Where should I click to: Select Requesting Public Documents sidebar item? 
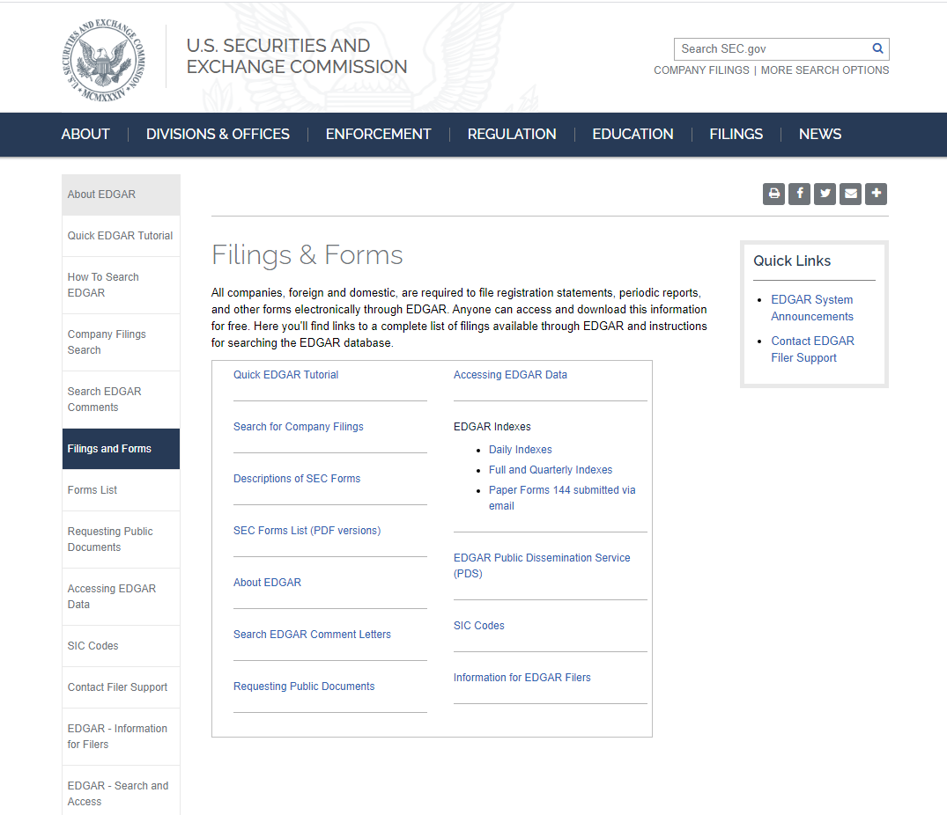tap(121, 540)
